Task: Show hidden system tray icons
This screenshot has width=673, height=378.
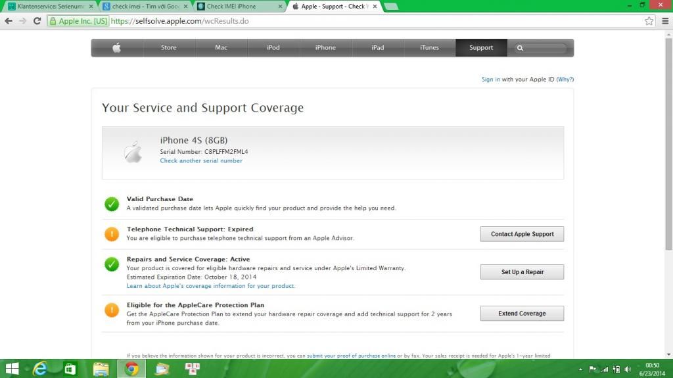Action: [580, 369]
